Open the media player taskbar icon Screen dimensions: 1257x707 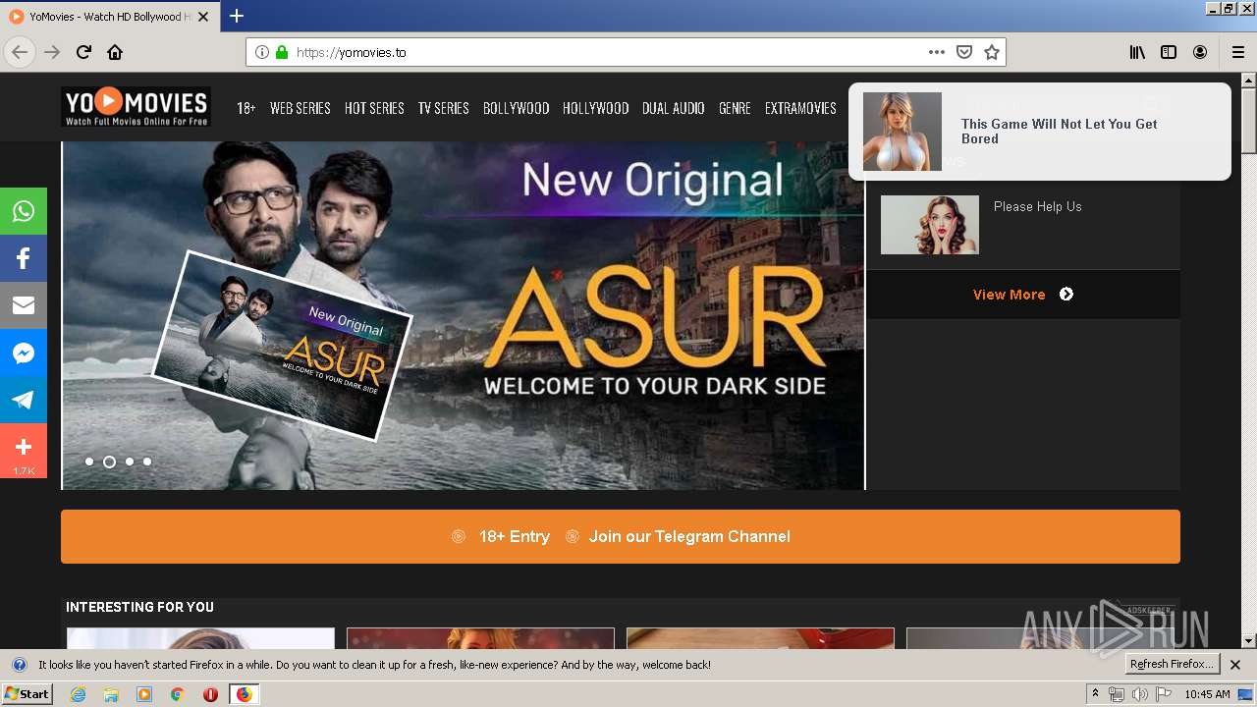click(144, 694)
